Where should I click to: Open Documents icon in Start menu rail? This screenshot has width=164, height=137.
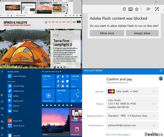click(x=2, y=102)
